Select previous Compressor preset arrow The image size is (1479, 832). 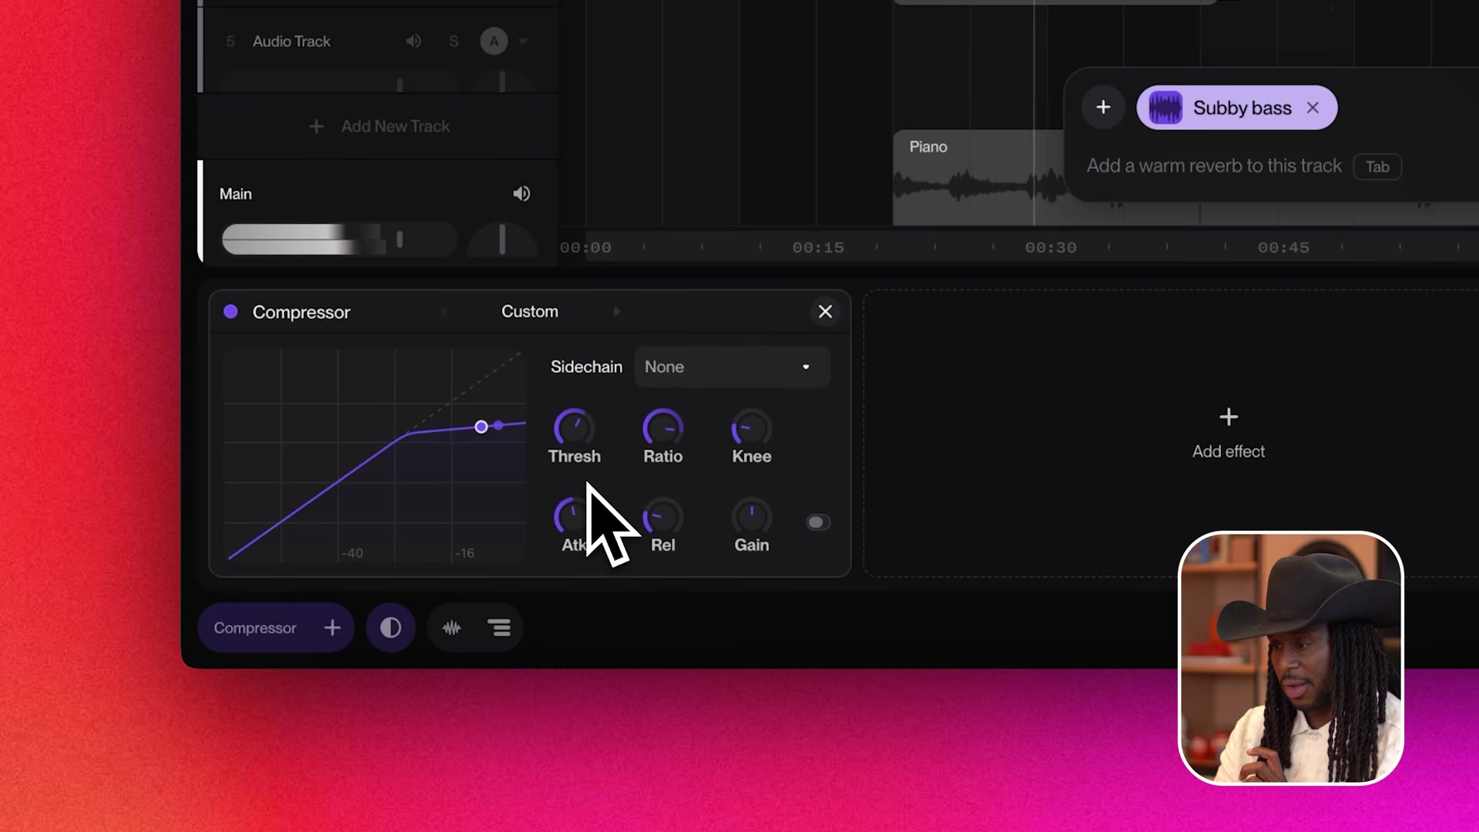click(444, 312)
